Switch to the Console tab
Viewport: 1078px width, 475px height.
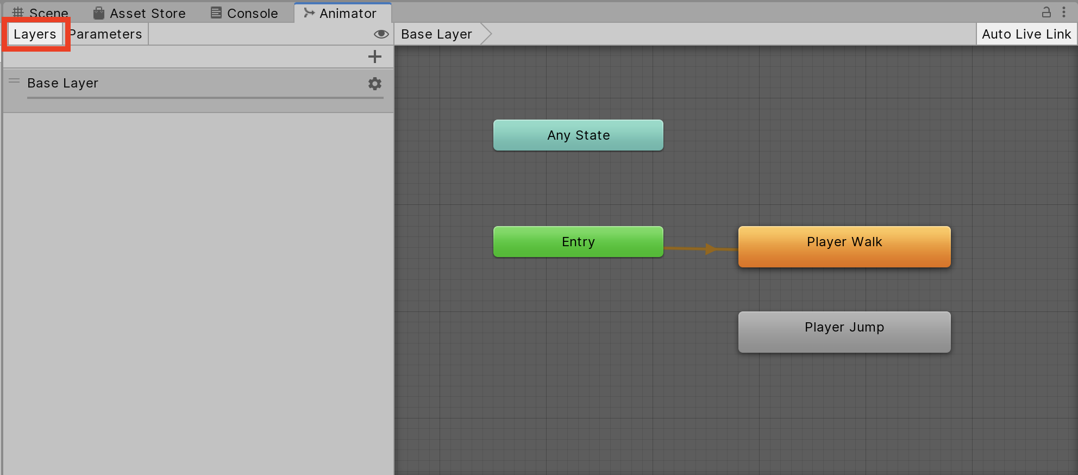(245, 13)
